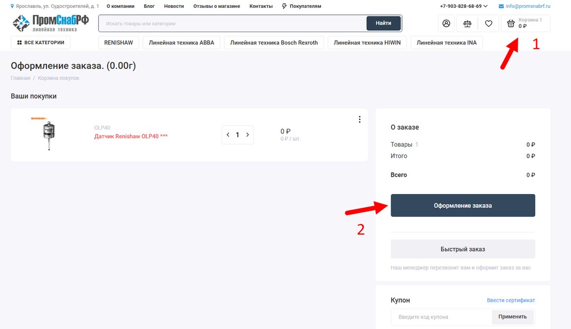Select Линейная техника INA category

click(446, 43)
